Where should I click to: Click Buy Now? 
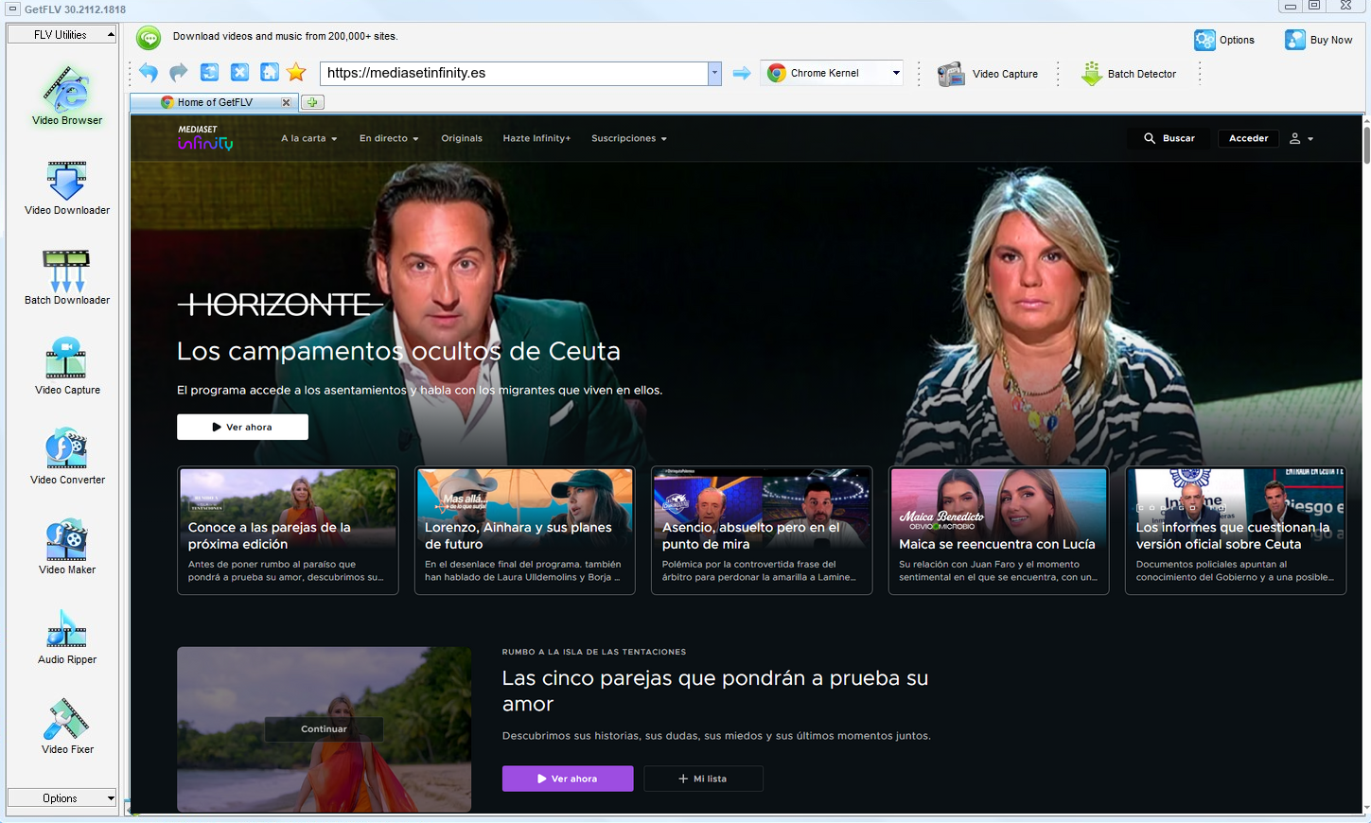[1318, 40]
